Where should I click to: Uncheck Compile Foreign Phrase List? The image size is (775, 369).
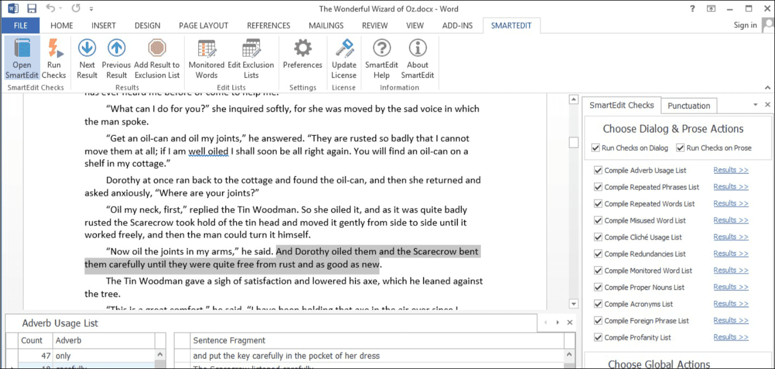point(598,321)
